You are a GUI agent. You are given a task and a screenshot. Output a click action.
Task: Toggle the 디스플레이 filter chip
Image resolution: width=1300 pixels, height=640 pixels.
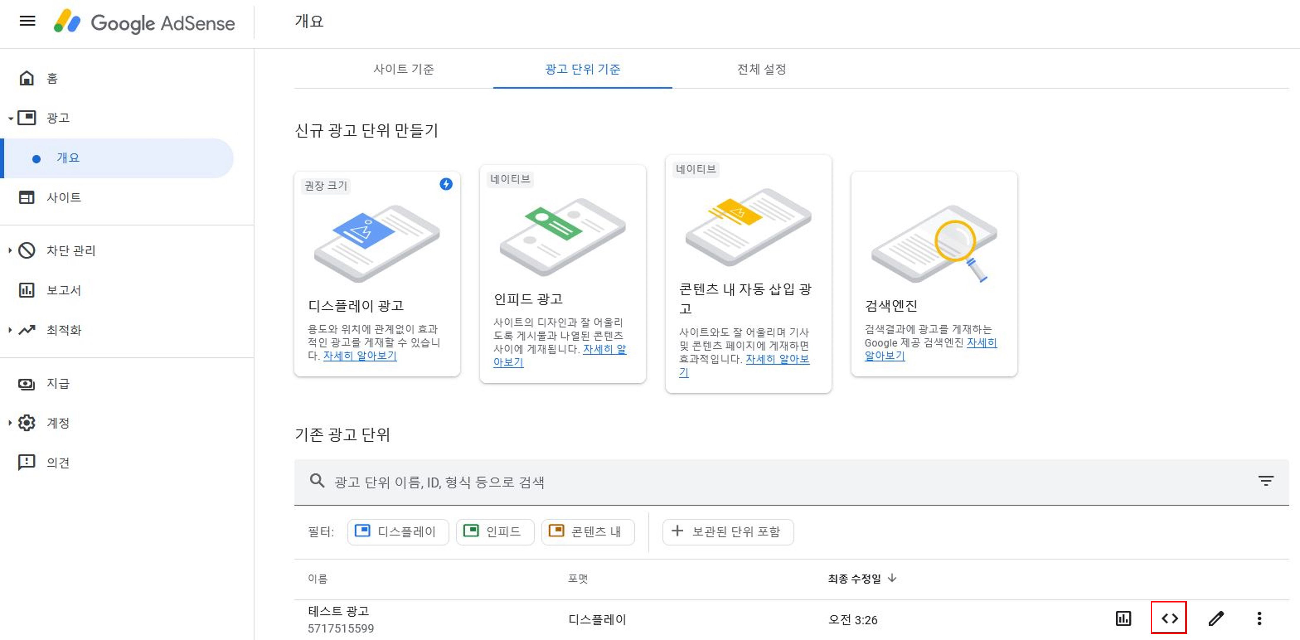[398, 532]
